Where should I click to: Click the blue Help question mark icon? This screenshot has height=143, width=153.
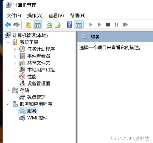(x=69, y=25)
